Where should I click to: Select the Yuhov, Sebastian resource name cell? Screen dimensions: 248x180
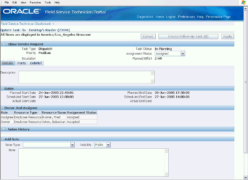[x=54, y=122]
